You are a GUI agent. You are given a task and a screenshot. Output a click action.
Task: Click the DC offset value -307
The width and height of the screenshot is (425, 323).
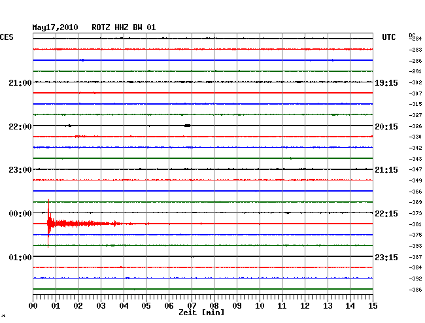(415, 93)
